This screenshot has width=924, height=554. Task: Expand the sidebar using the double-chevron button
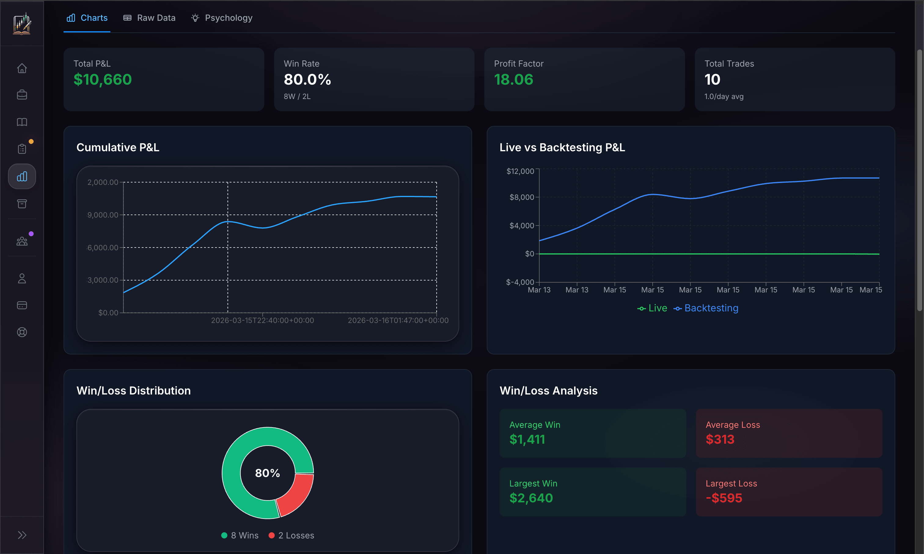point(22,534)
